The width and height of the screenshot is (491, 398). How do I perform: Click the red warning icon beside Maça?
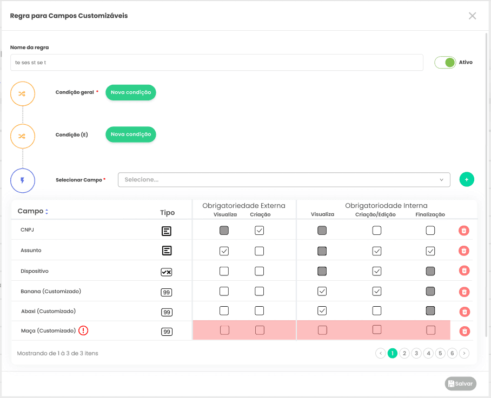tap(83, 330)
